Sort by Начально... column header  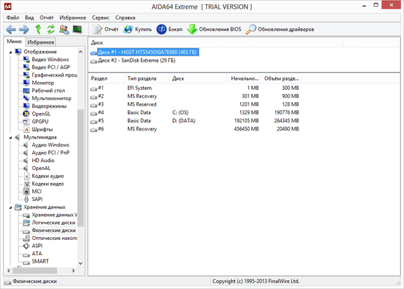[244, 79]
